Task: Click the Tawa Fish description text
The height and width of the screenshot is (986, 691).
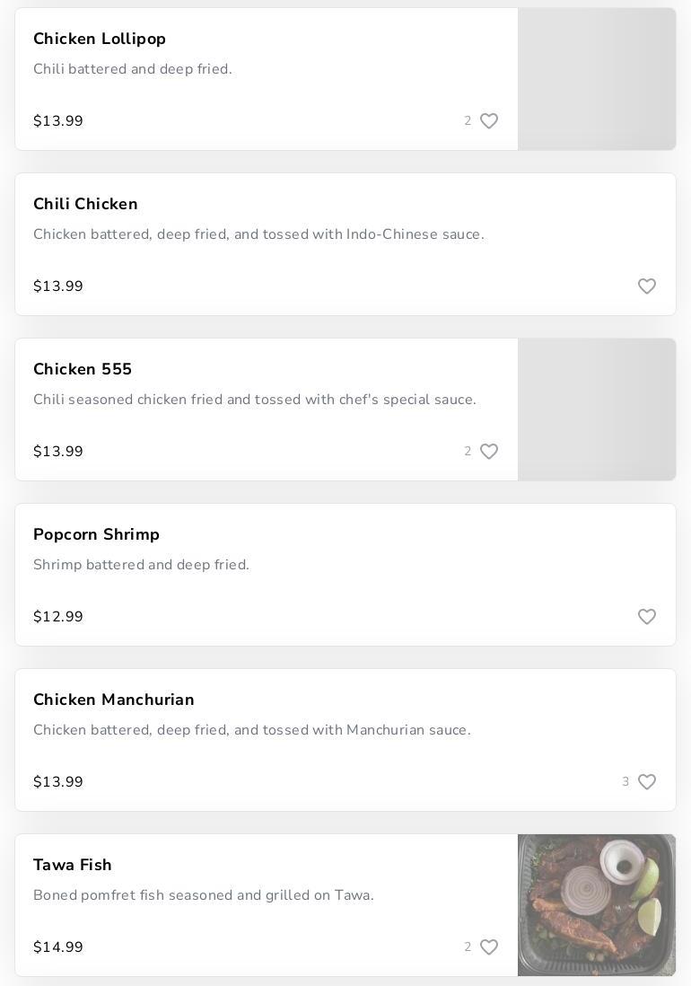Action: [x=204, y=895]
